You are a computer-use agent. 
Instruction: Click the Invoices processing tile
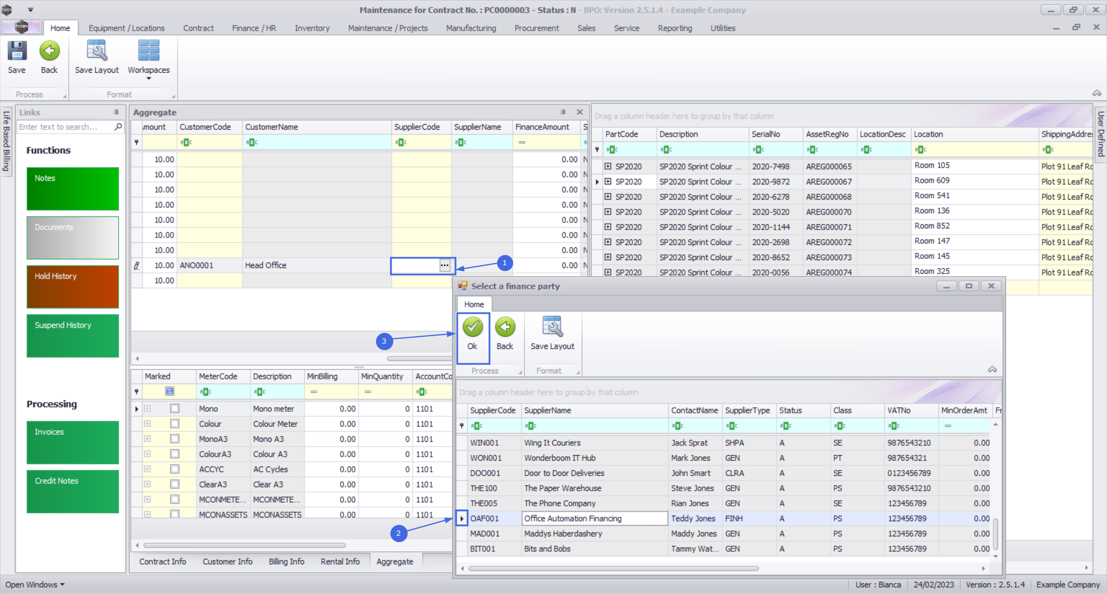73,442
